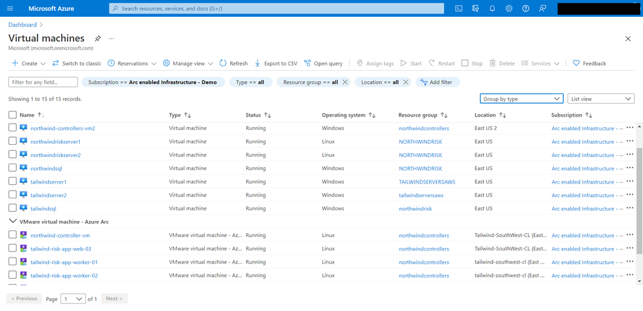
Task: Click the help question mark icon
Action: [x=526, y=8]
